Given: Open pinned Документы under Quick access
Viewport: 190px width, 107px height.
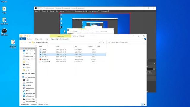Looking at the screenshot, I should coord(29,56).
